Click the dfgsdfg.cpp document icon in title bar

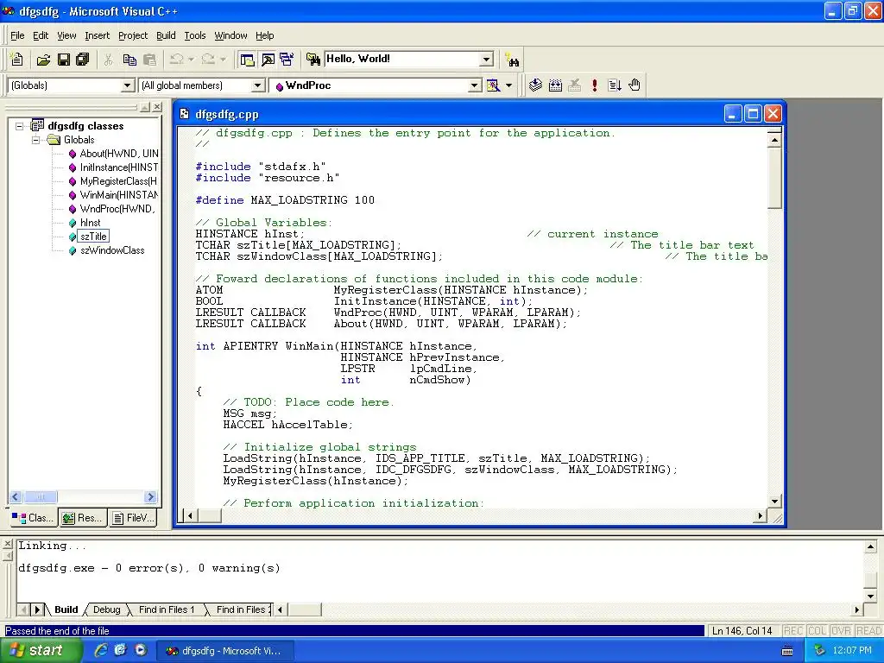click(185, 114)
